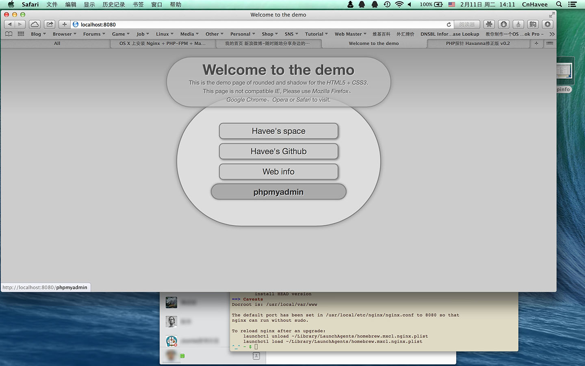Click the US flag input source icon
Image resolution: width=585 pixels, height=366 pixels.
(x=452, y=4)
